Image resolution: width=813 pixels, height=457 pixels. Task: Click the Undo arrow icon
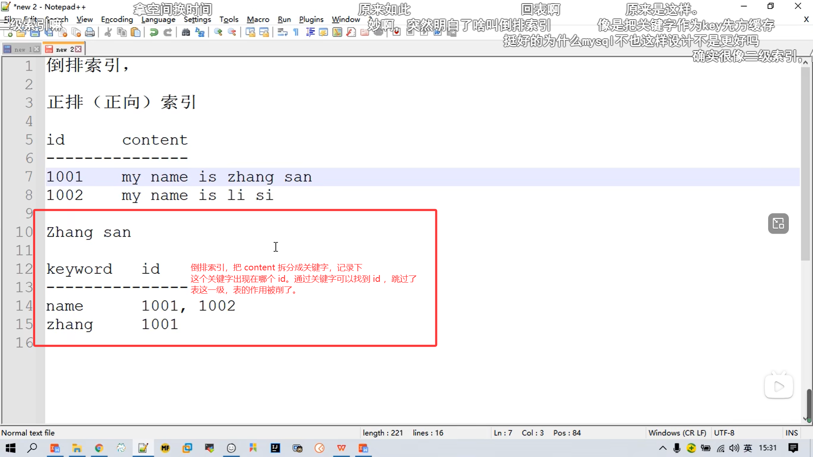coord(154,32)
